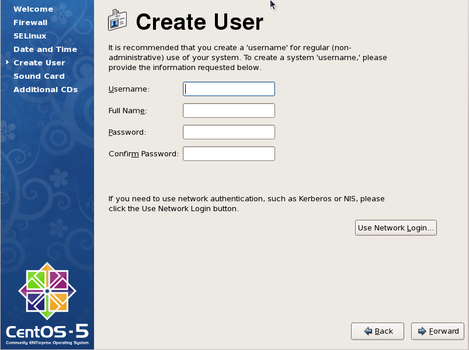Image resolution: width=469 pixels, height=350 pixels.
Task: Click the Confirm Password label
Action: coord(144,153)
